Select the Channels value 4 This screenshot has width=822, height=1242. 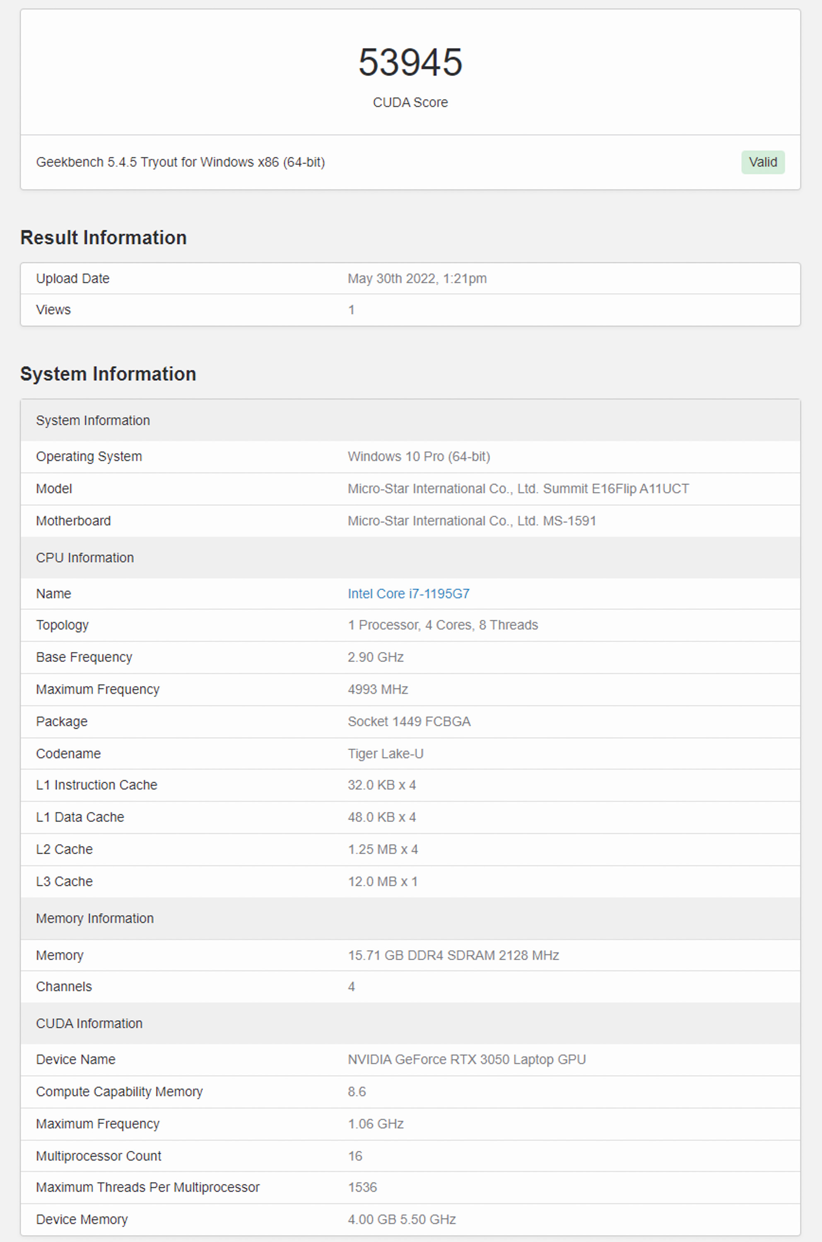tap(351, 986)
